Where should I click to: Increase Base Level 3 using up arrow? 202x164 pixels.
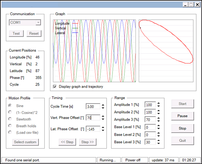click(x=159, y=141)
